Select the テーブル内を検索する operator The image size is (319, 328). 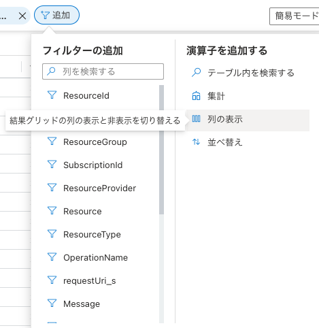[248, 73]
